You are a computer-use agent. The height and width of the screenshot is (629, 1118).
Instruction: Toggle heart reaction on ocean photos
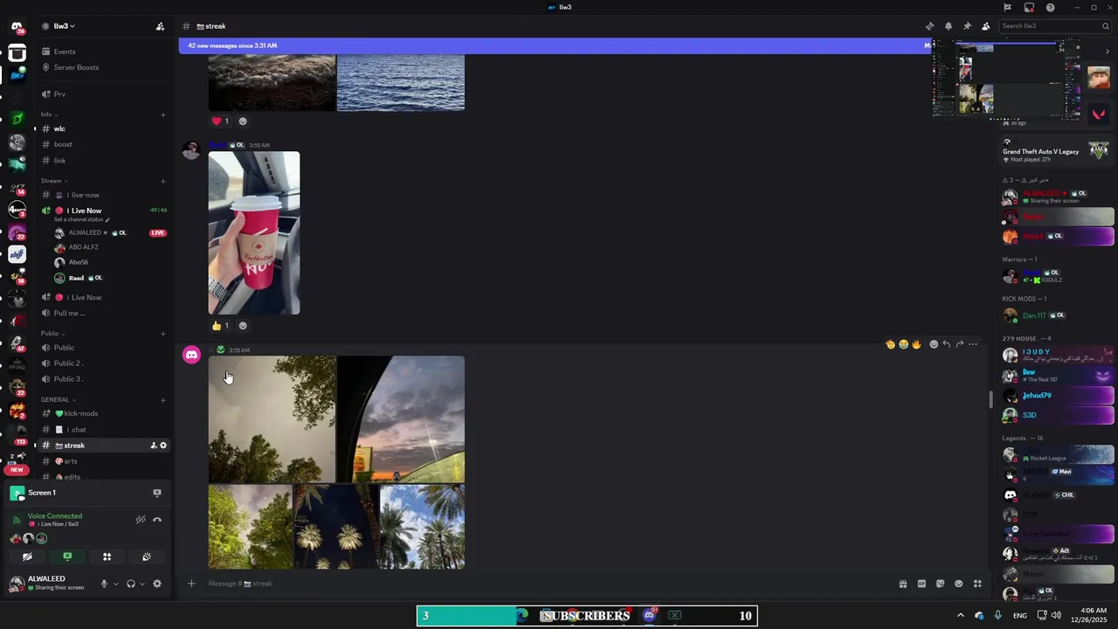(x=220, y=121)
